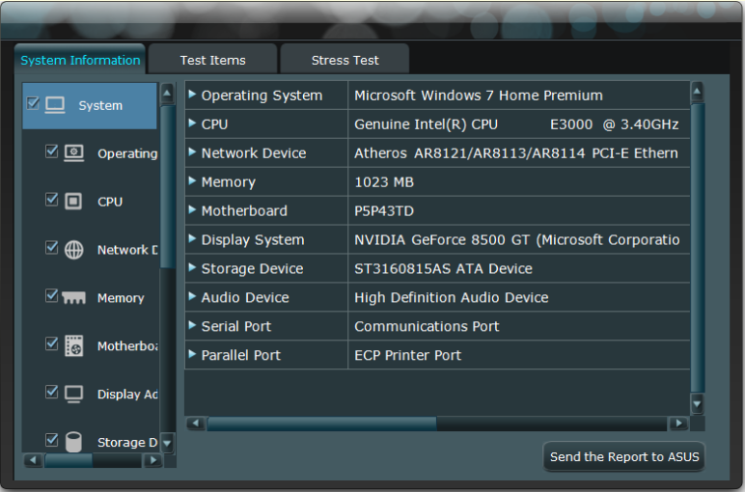Click Send the Report to ASUS button
The image size is (745, 492).
point(623,456)
